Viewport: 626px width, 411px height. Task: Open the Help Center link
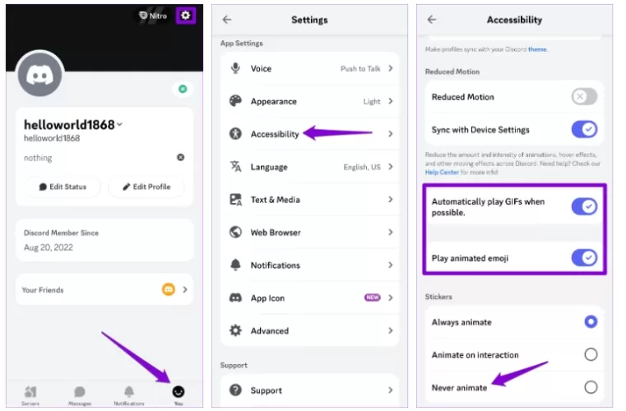(x=442, y=173)
